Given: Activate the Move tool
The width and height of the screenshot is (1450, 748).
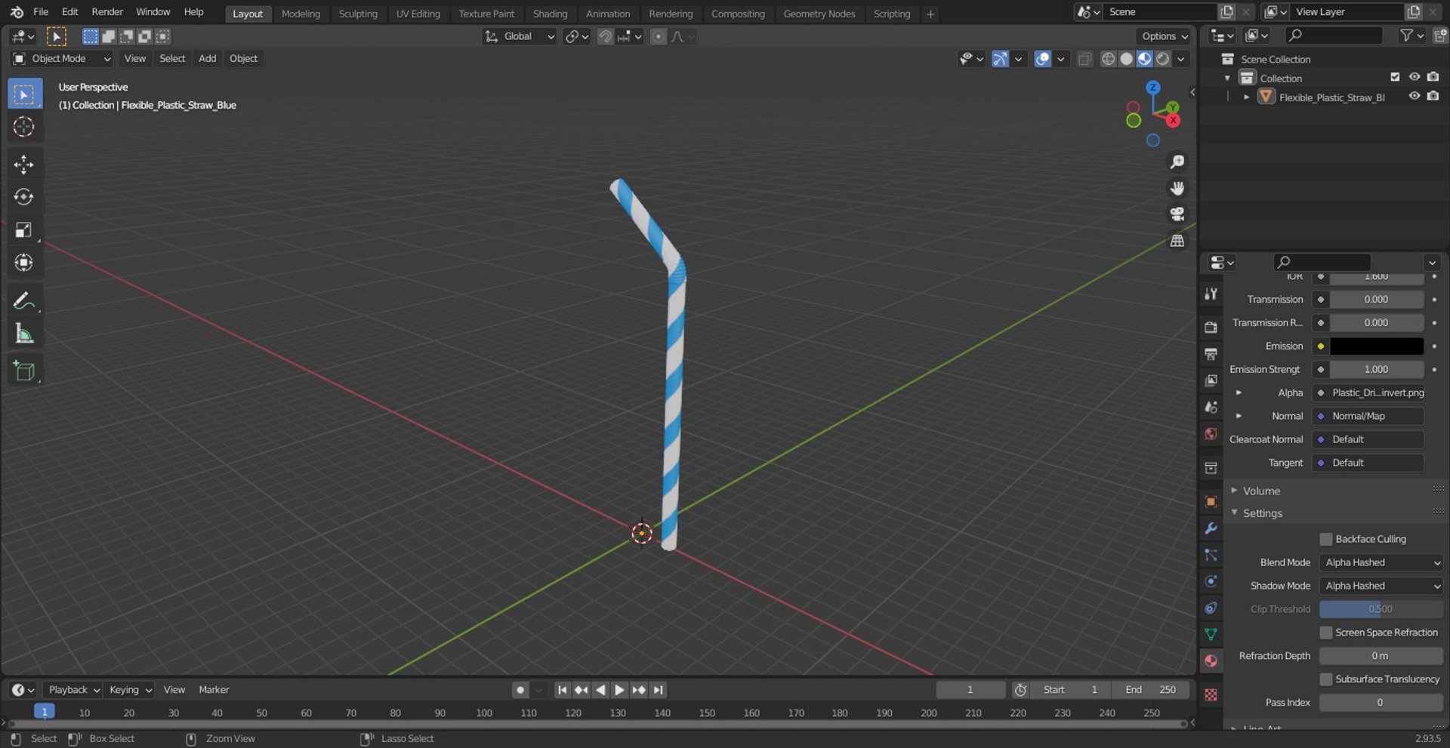Looking at the screenshot, I should point(24,165).
